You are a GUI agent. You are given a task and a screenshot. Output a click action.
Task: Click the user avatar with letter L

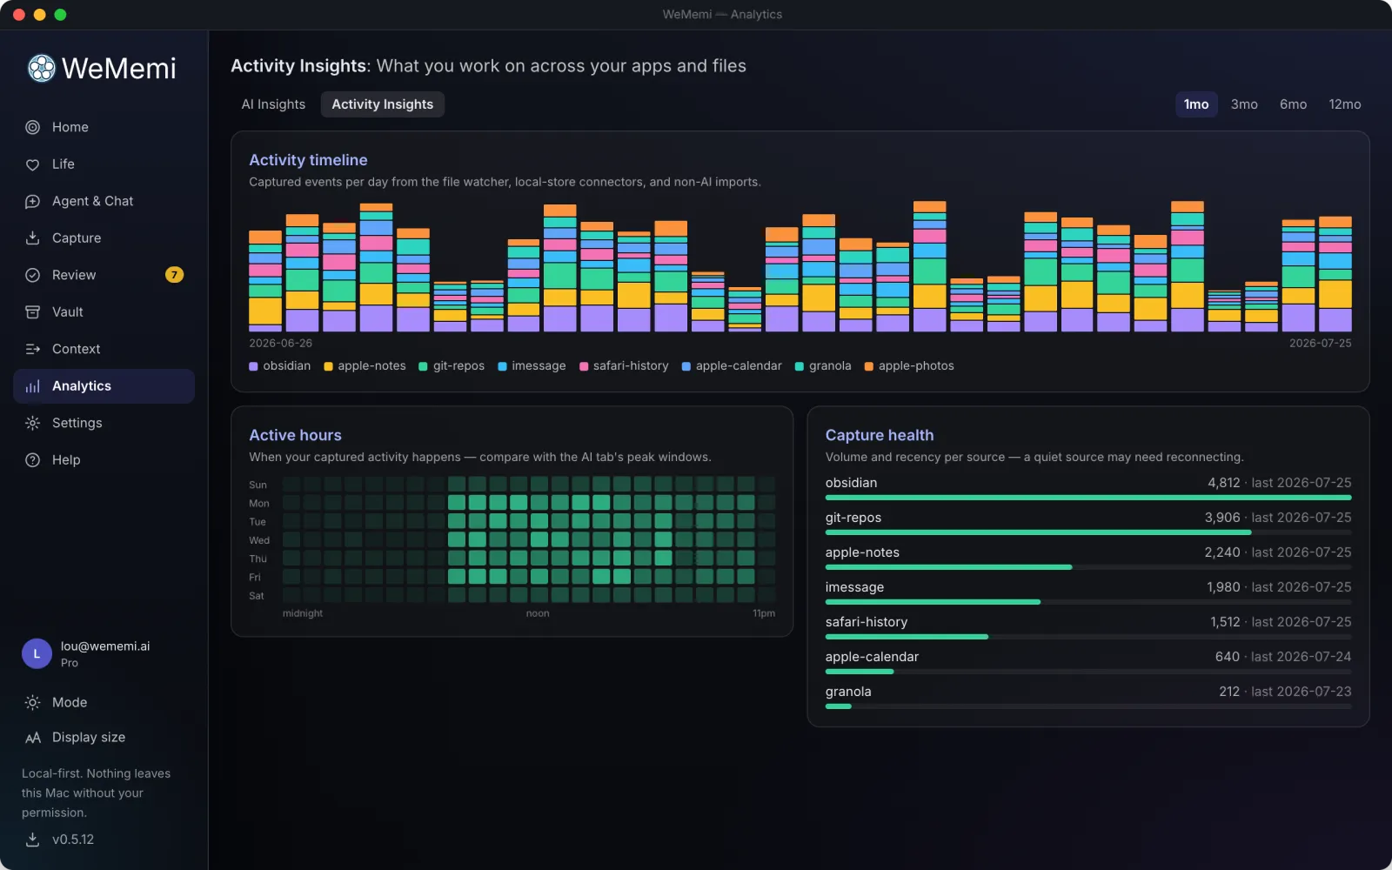coord(37,653)
